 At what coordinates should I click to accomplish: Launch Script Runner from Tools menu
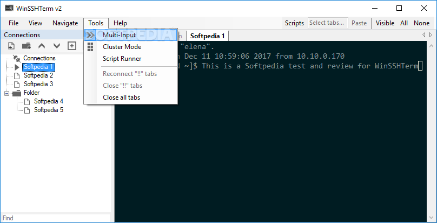[131, 59]
